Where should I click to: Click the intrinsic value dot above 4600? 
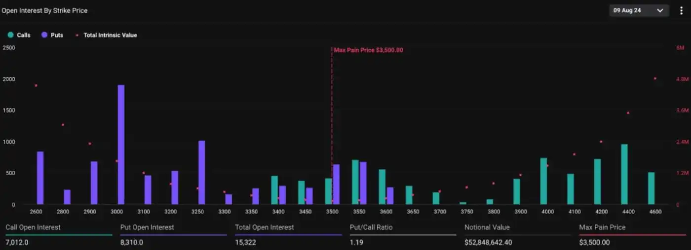(655, 78)
